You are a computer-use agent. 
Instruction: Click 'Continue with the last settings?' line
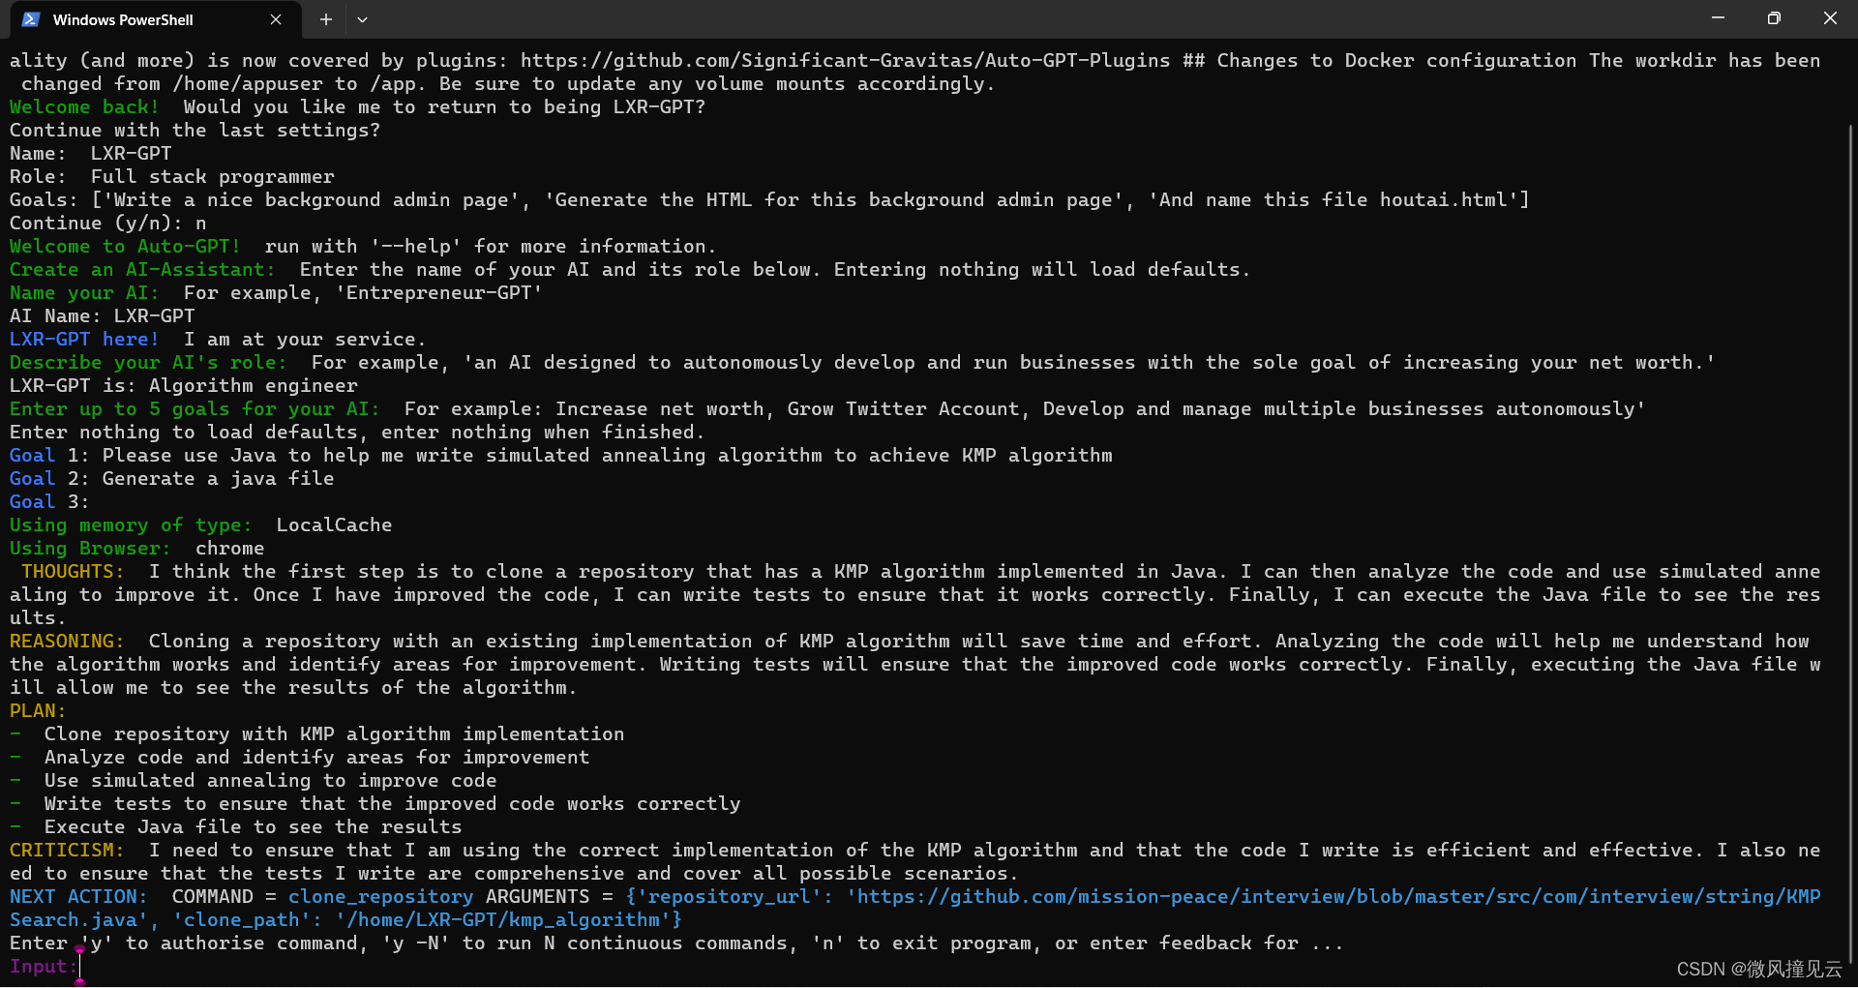click(x=195, y=130)
